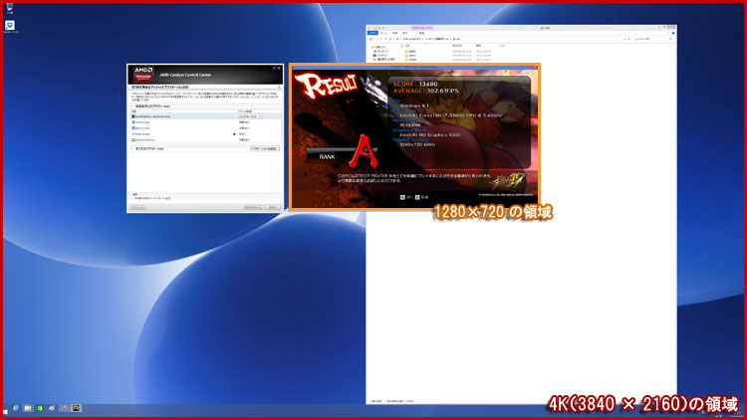
Task: Select the radio dot in Catalyst application list
Action: pyautogui.click(x=234, y=132)
